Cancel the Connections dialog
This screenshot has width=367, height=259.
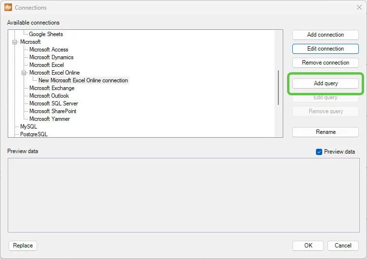click(x=343, y=246)
